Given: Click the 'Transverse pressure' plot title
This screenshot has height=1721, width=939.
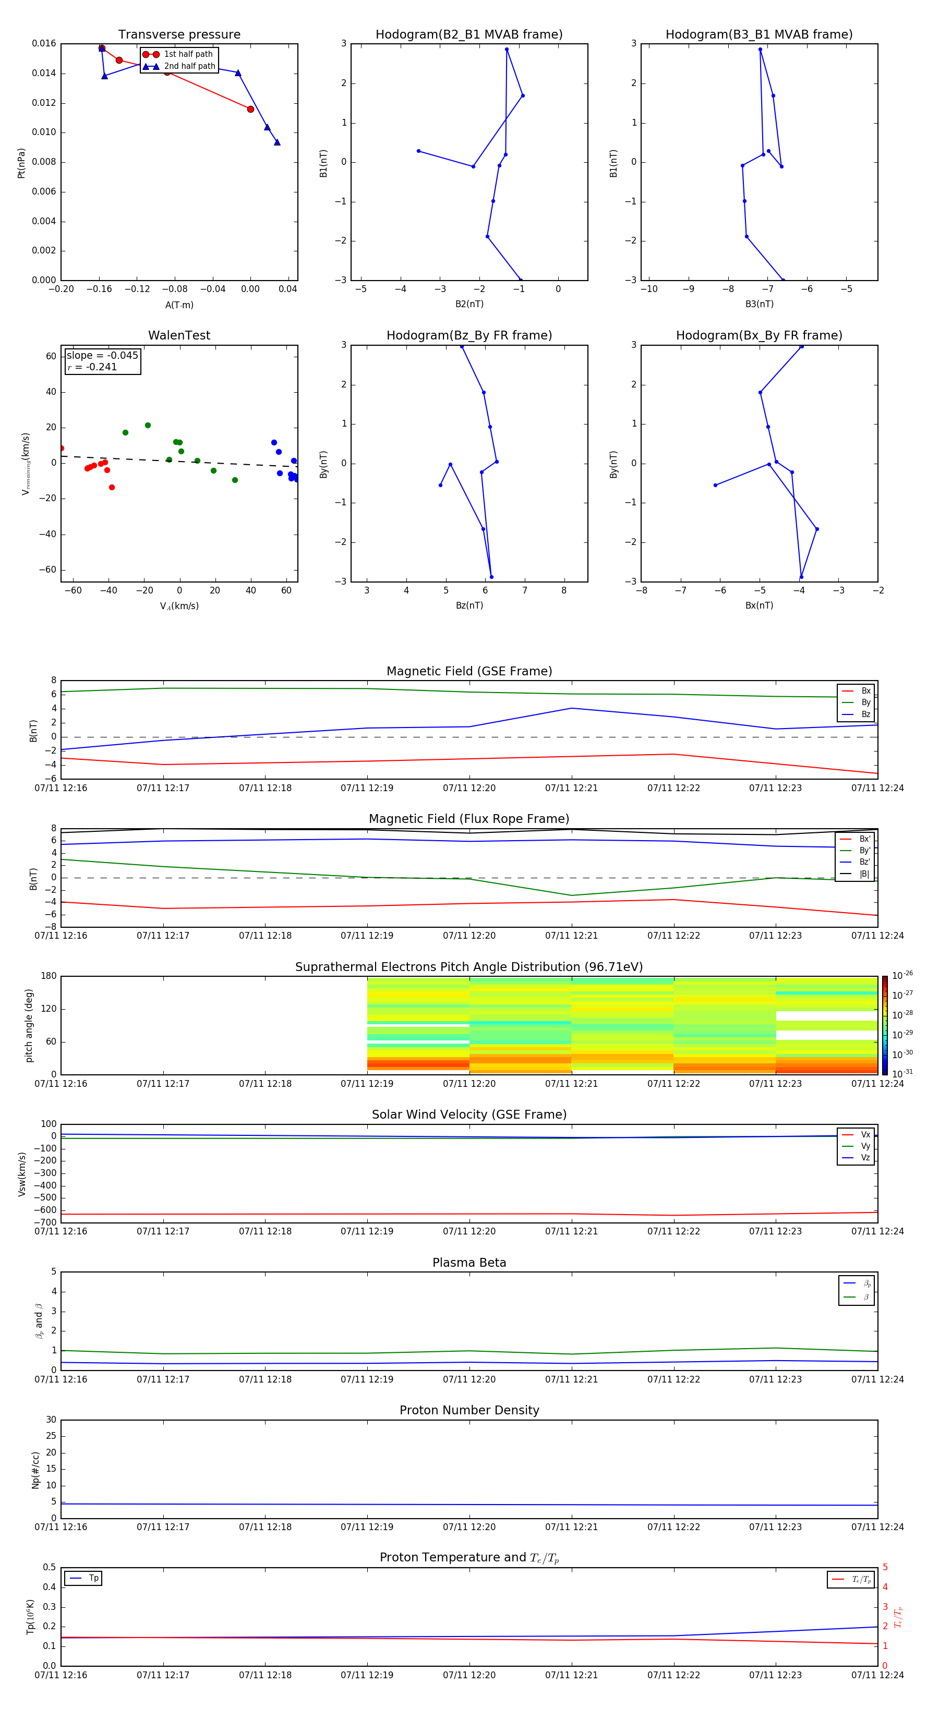Looking at the screenshot, I should click(179, 35).
